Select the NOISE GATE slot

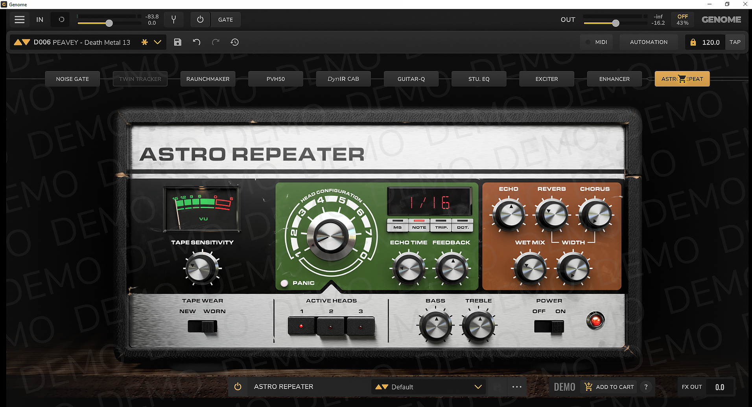pos(72,79)
